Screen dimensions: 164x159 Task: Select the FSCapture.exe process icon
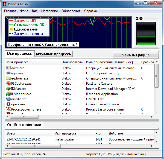(8, 84)
